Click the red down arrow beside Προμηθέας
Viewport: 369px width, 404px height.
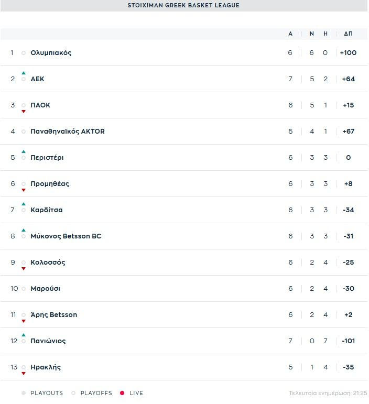[x=24, y=190]
